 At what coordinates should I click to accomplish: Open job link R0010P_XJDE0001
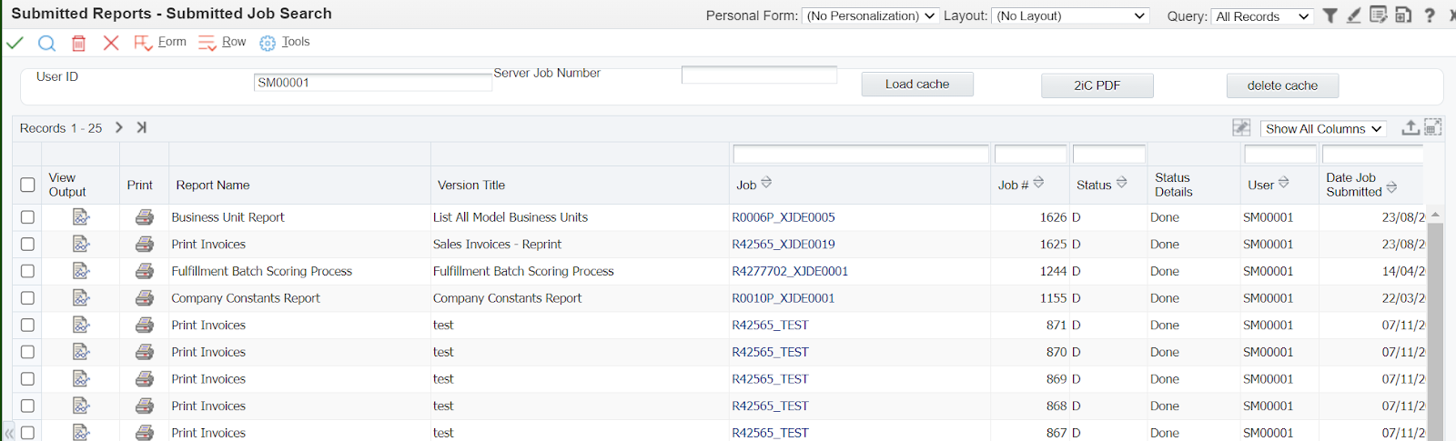pos(784,297)
